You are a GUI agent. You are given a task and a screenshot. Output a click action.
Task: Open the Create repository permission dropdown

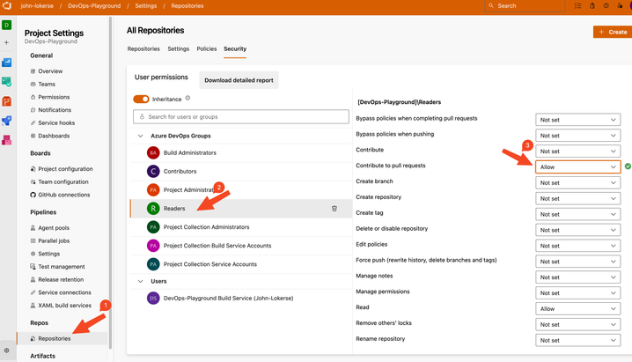pos(577,198)
